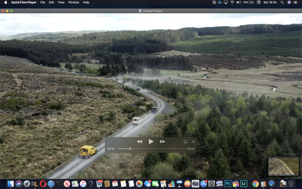Open Google Chrome from the Dock
This screenshot has width=302, height=189.
coord(255,183)
